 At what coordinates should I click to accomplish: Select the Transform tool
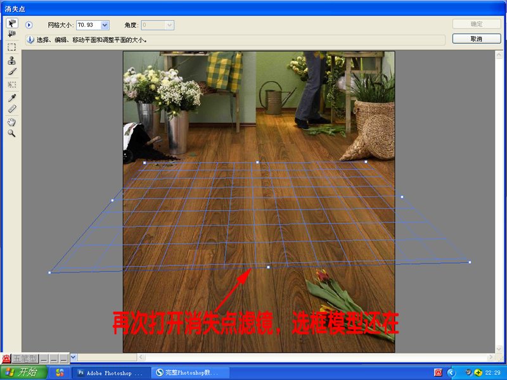point(11,85)
